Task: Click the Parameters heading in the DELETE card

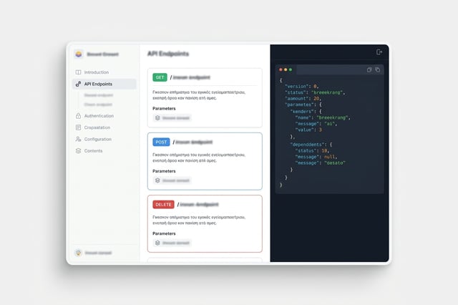Action: 164,233
